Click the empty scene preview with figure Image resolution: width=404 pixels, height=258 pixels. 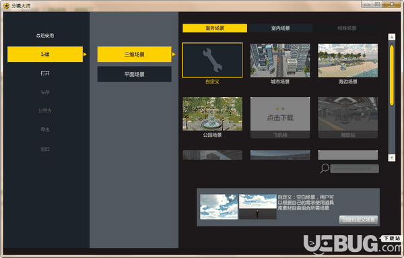tap(258, 207)
